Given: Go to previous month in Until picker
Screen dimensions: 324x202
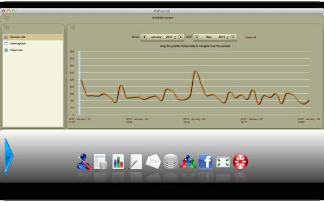Looking at the screenshot, I should [197, 37].
